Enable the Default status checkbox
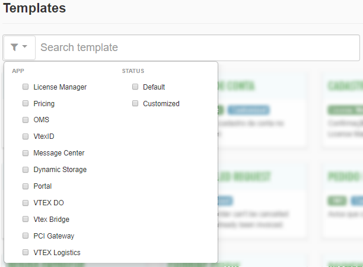 coord(135,87)
